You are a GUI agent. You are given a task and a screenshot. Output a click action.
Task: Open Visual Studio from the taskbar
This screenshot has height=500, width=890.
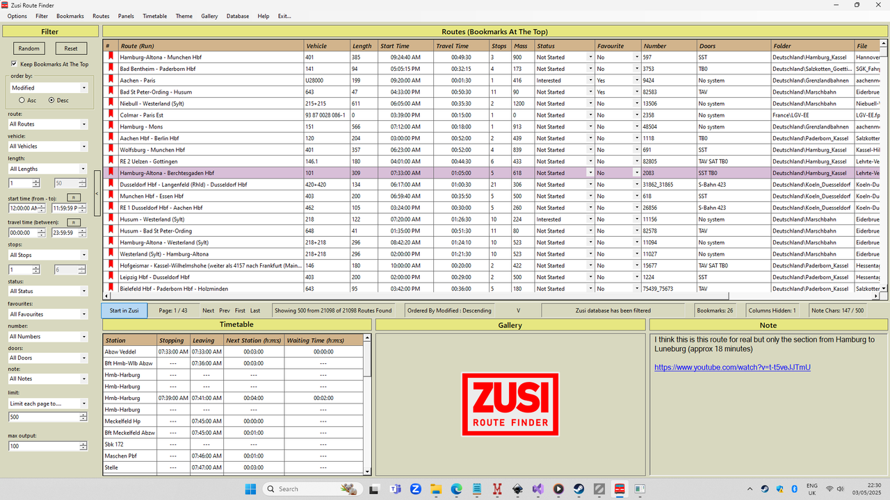pos(537,489)
